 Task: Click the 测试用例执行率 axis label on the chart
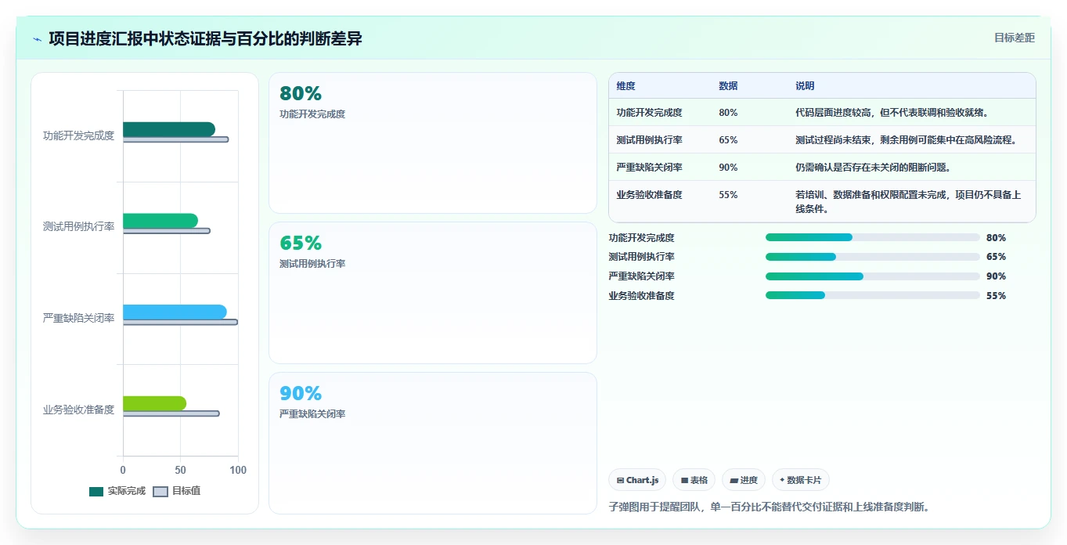(78, 226)
